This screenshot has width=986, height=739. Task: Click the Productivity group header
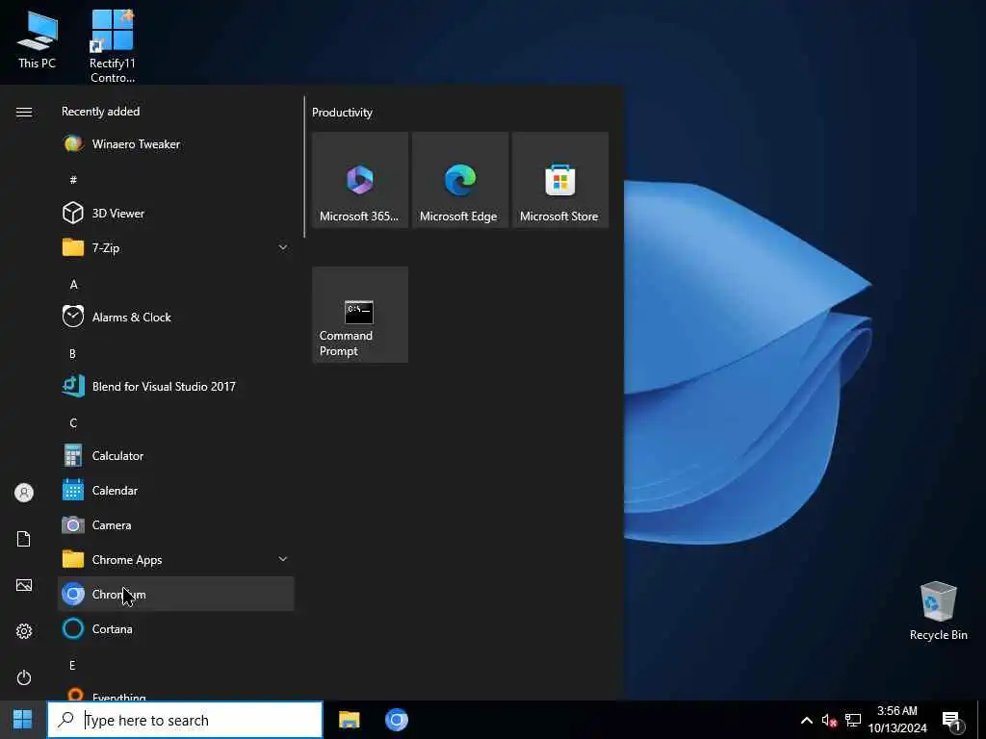coord(342,113)
